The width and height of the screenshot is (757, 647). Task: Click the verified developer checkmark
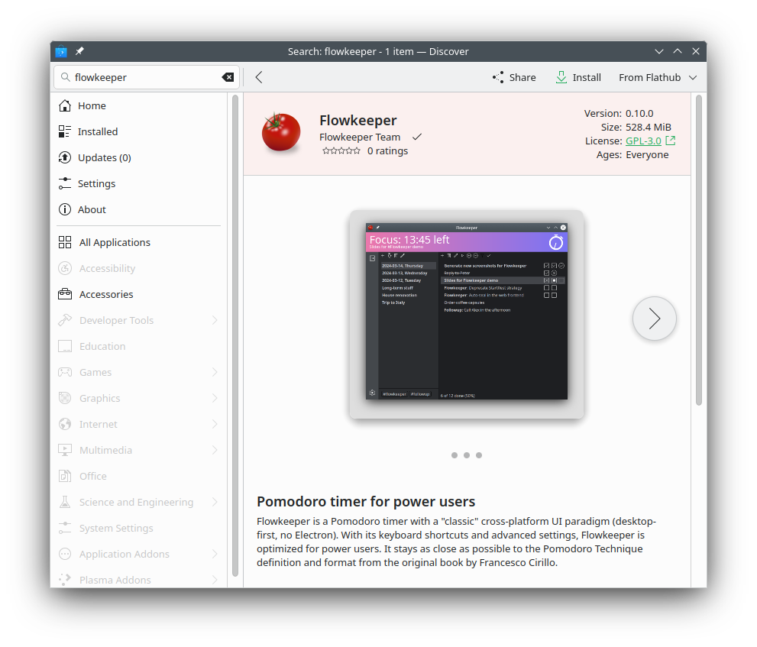click(x=417, y=137)
